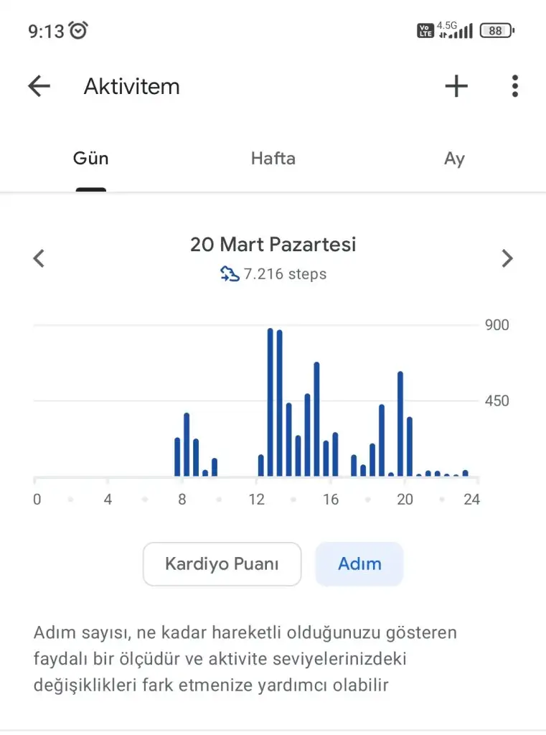Select the Adım chip
This screenshot has width=546, height=735.
(x=359, y=564)
